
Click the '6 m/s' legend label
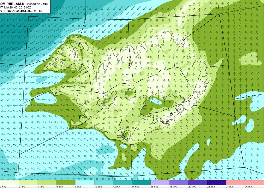[x=60, y=187]
